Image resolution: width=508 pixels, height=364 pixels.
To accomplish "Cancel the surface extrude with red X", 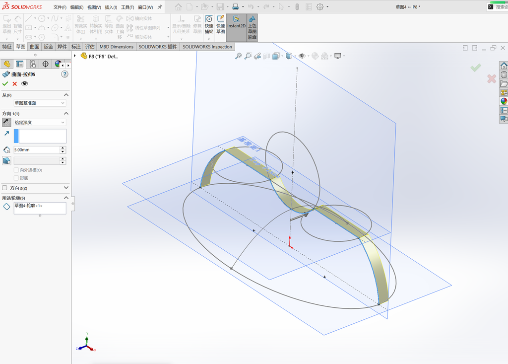I will 14,84.
